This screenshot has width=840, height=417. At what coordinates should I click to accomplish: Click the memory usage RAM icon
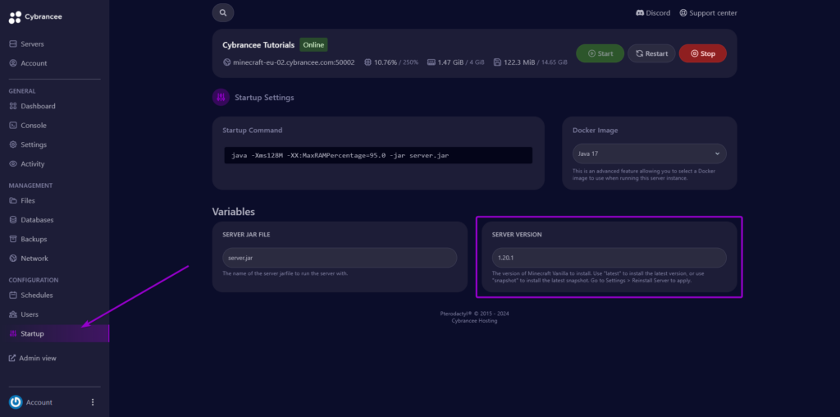(x=431, y=62)
